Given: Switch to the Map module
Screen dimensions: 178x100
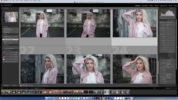Looking at the screenshot, I should (x=151, y=6).
